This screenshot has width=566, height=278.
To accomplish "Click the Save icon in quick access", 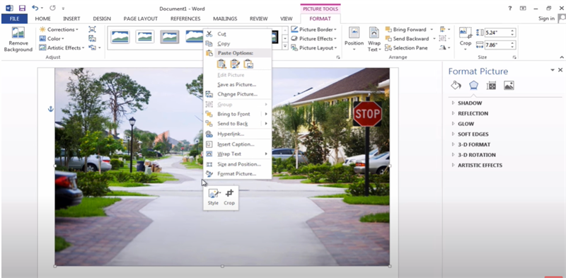I will point(22,8).
